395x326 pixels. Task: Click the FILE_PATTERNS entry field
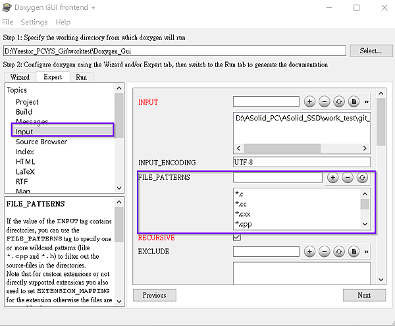278,177
